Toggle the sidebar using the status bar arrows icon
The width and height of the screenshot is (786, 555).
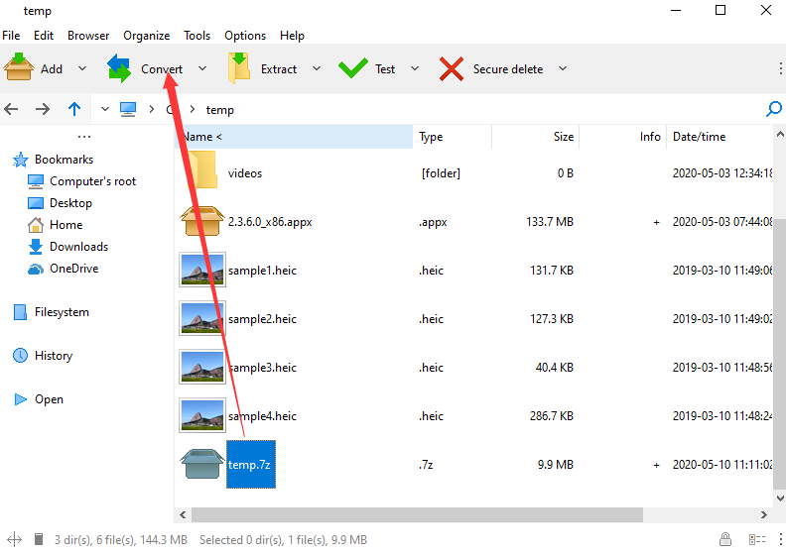coord(12,539)
